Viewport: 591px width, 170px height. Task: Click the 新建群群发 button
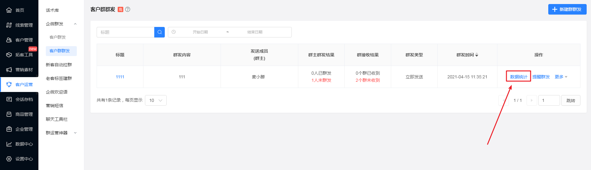tap(567, 9)
